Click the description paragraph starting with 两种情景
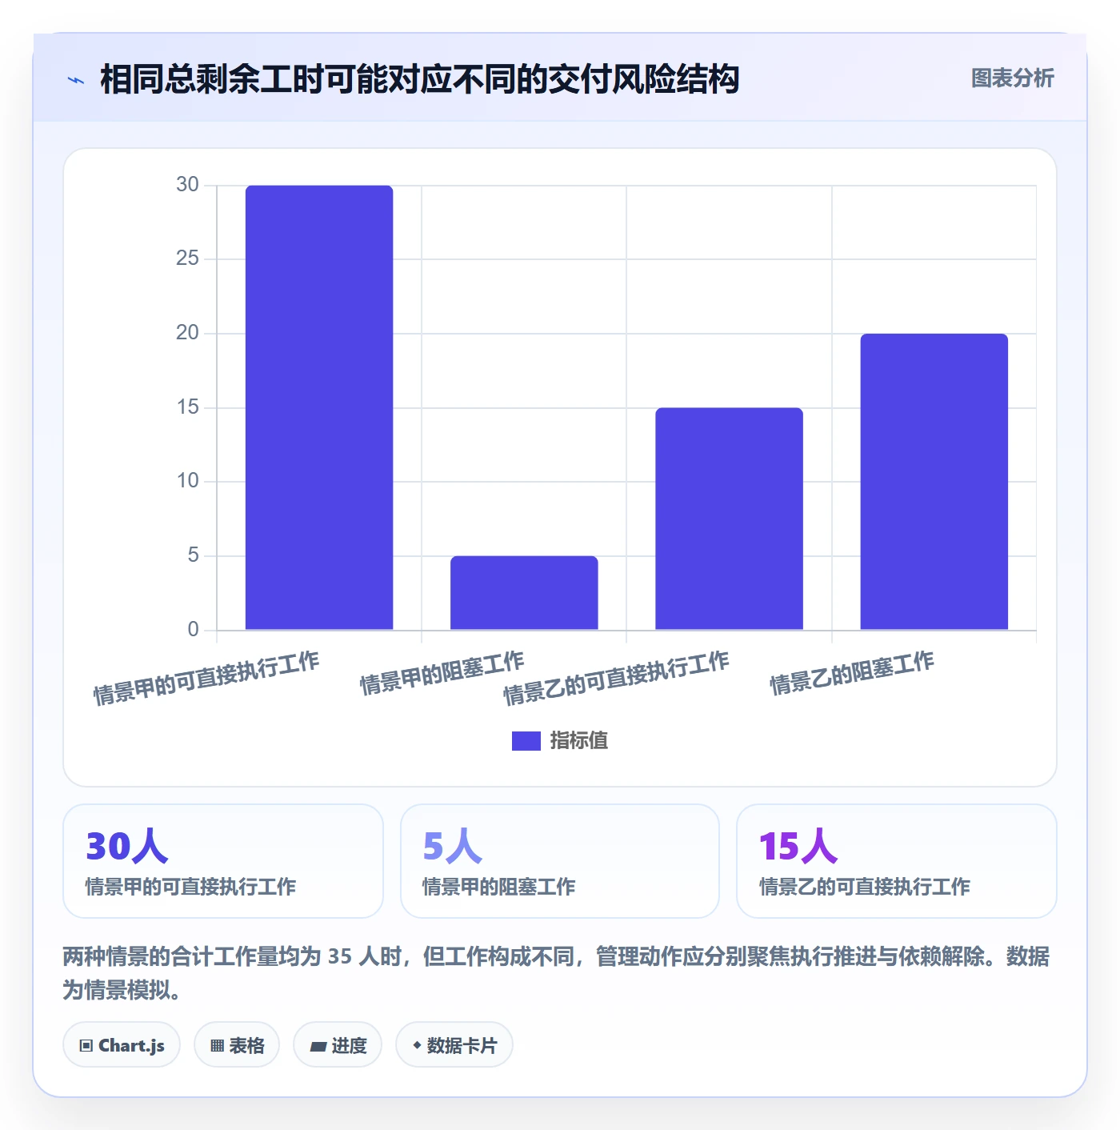The width and height of the screenshot is (1120, 1130). point(557,973)
